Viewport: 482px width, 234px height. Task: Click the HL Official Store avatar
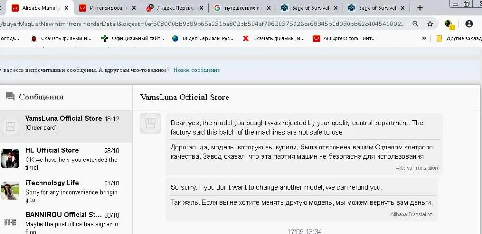coord(10,159)
